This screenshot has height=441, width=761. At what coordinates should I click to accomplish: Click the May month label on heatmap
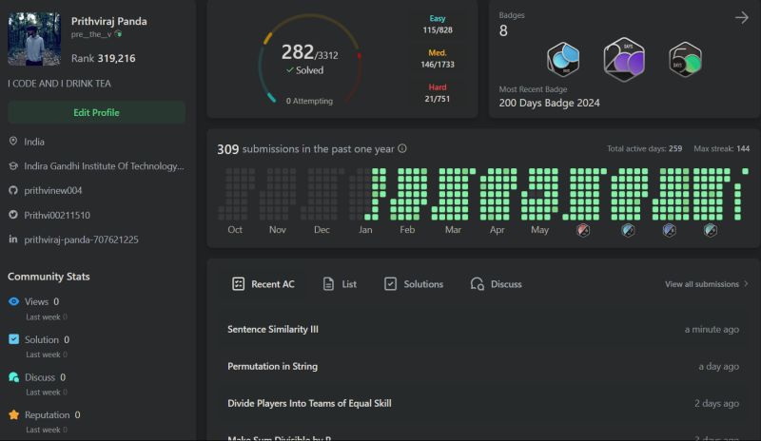[539, 229]
